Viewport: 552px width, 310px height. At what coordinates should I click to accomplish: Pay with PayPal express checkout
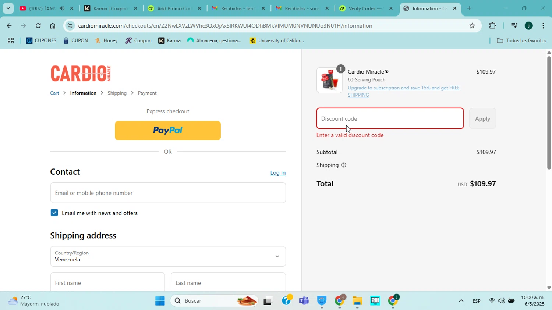168,131
